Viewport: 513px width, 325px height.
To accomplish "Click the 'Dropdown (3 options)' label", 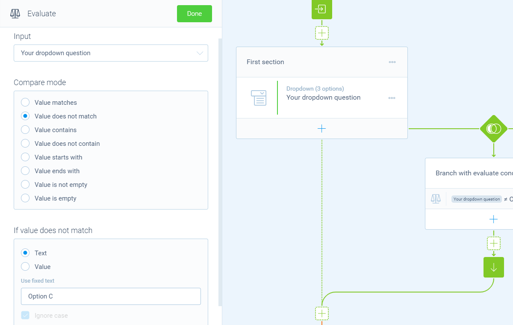I will pyautogui.click(x=315, y=89).
